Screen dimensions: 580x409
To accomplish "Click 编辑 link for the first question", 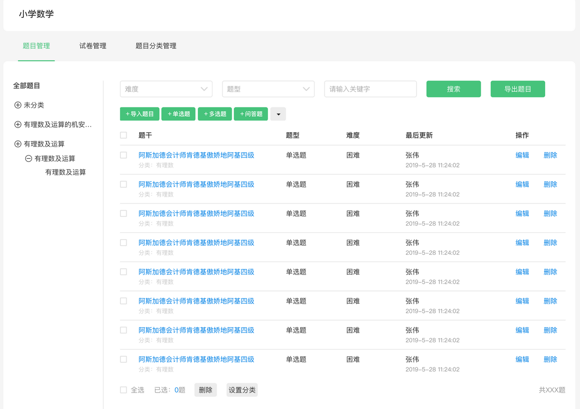I will click(x=522, y=155).
